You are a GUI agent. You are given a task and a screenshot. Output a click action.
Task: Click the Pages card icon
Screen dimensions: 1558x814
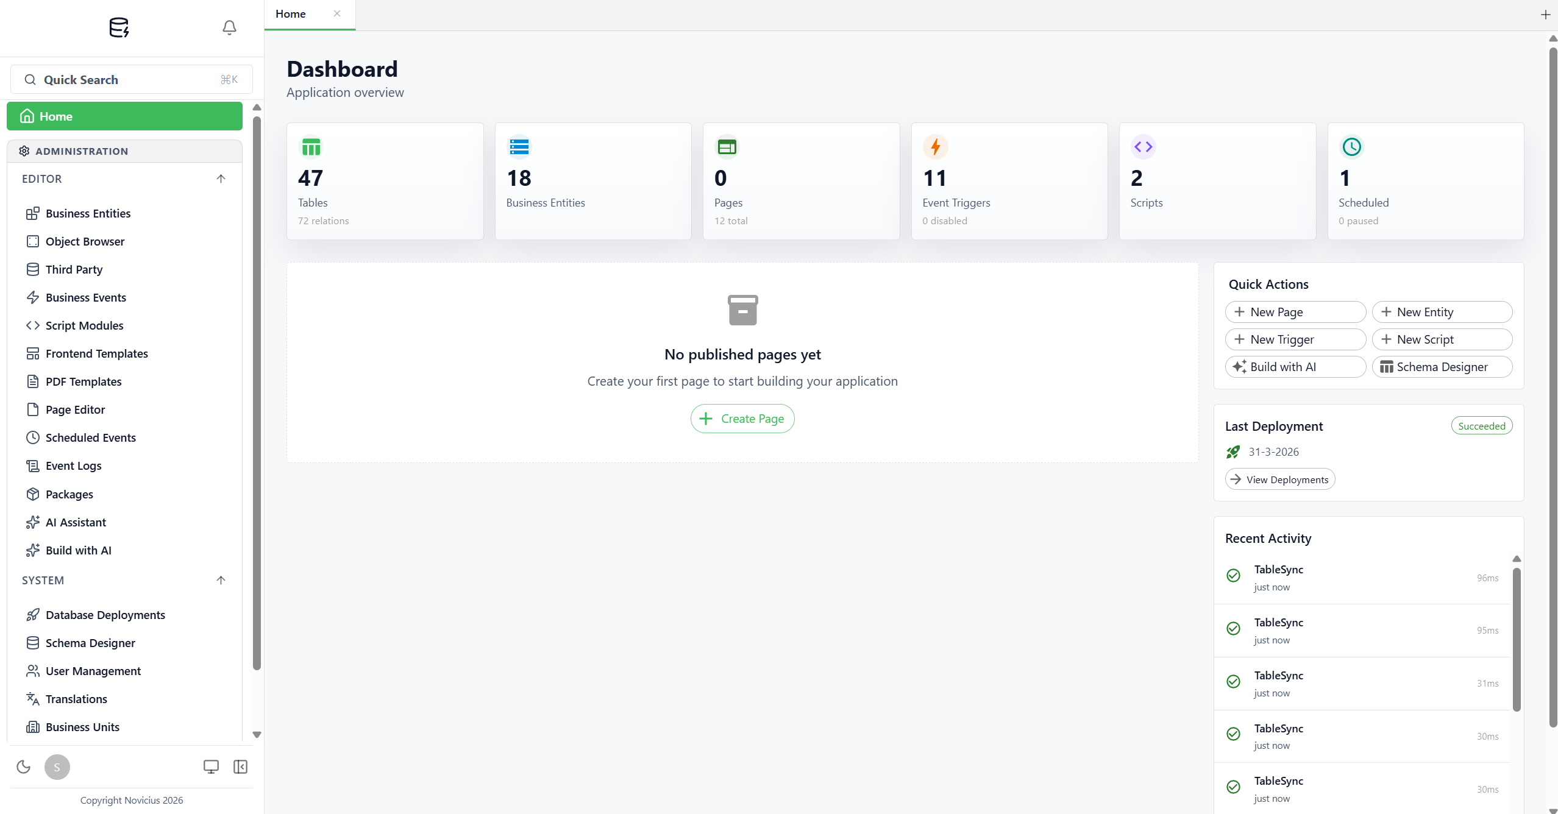[x=727, y=147]
